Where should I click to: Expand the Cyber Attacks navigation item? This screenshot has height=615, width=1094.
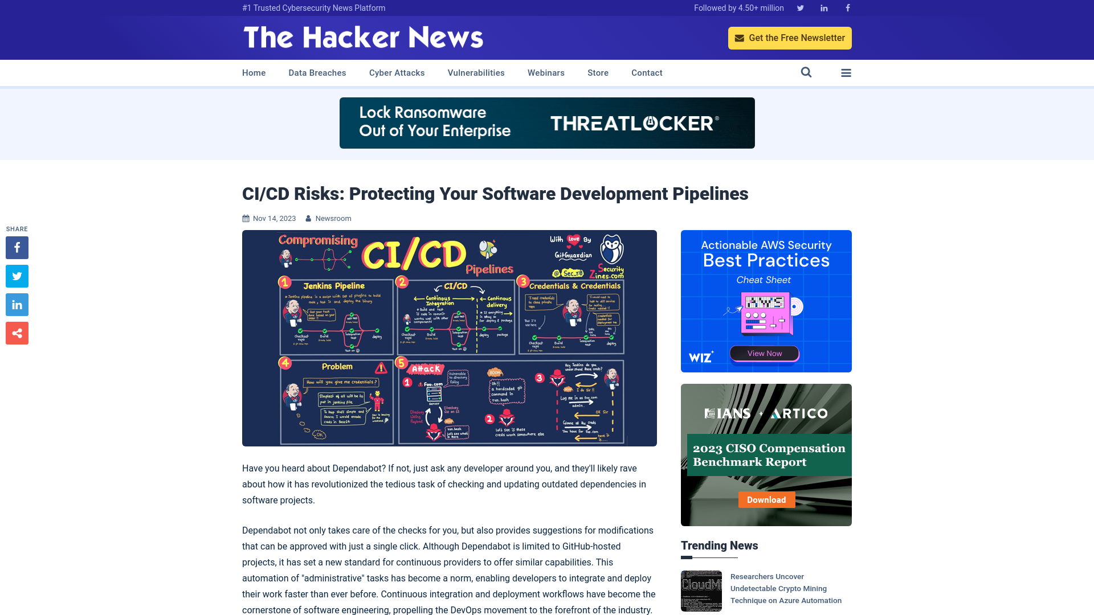pos(397,73)
